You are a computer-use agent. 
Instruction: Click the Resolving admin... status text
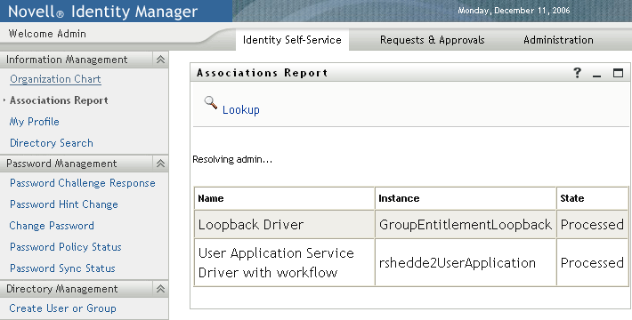[x=232, y=160]
